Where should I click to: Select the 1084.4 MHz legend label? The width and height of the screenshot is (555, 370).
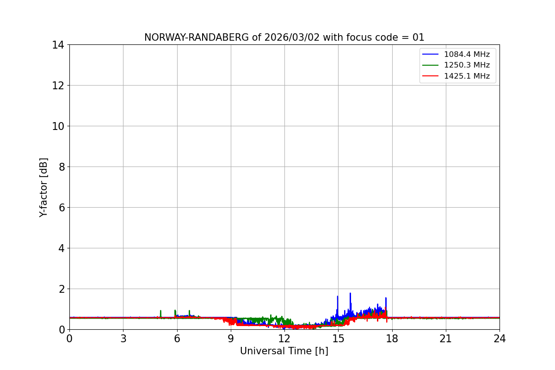click(x=467, y=54)
